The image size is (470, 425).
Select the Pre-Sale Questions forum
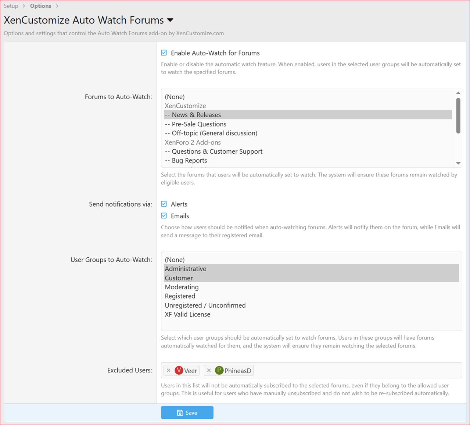coord(308,124)
